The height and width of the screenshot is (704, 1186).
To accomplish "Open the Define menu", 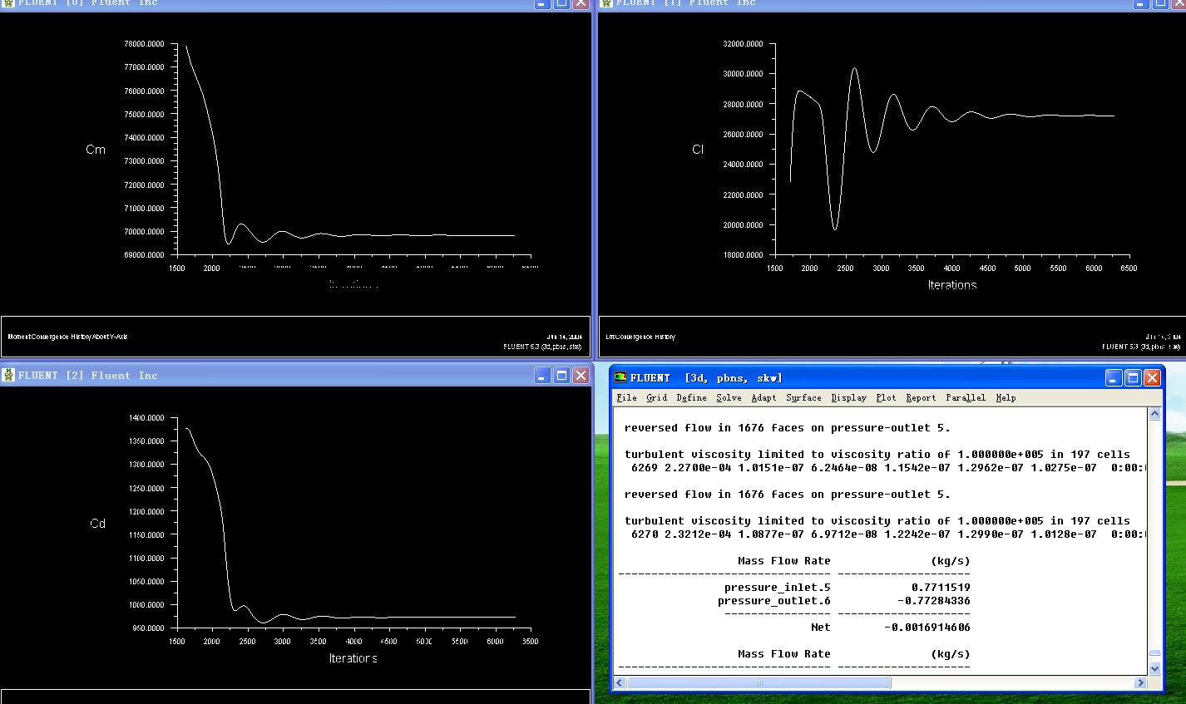I will 691,398.
